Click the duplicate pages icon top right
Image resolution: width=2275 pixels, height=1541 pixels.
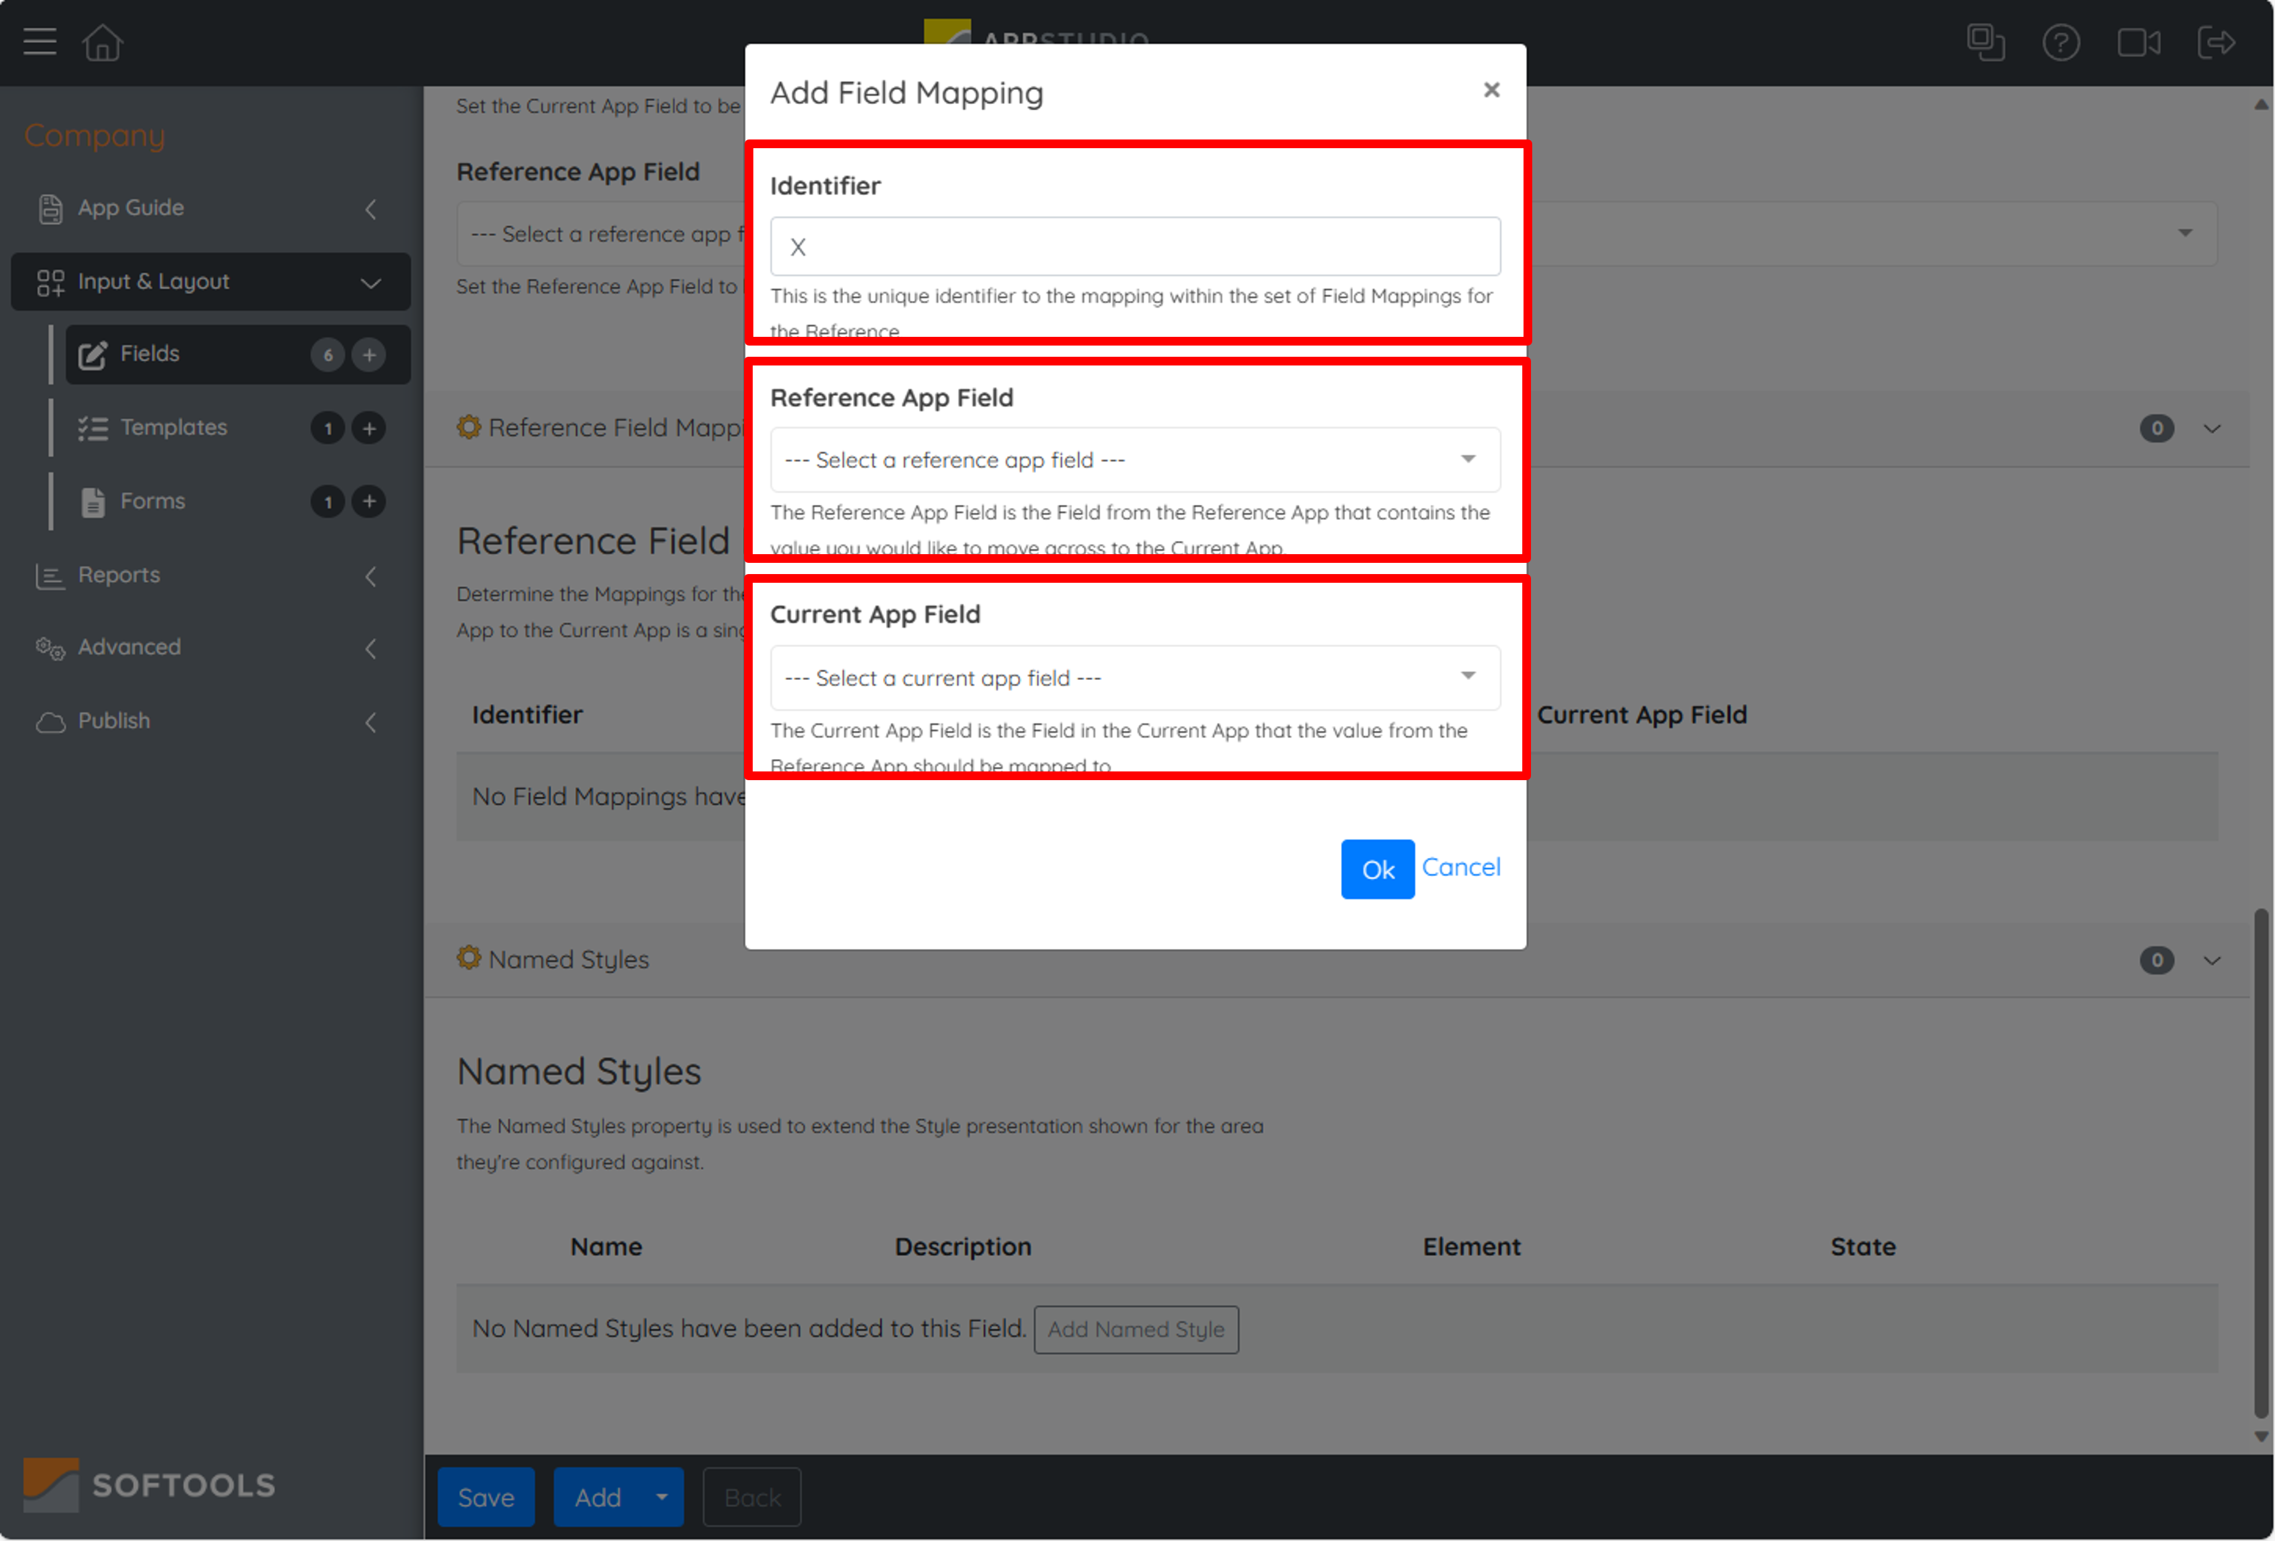point(1987,41)
